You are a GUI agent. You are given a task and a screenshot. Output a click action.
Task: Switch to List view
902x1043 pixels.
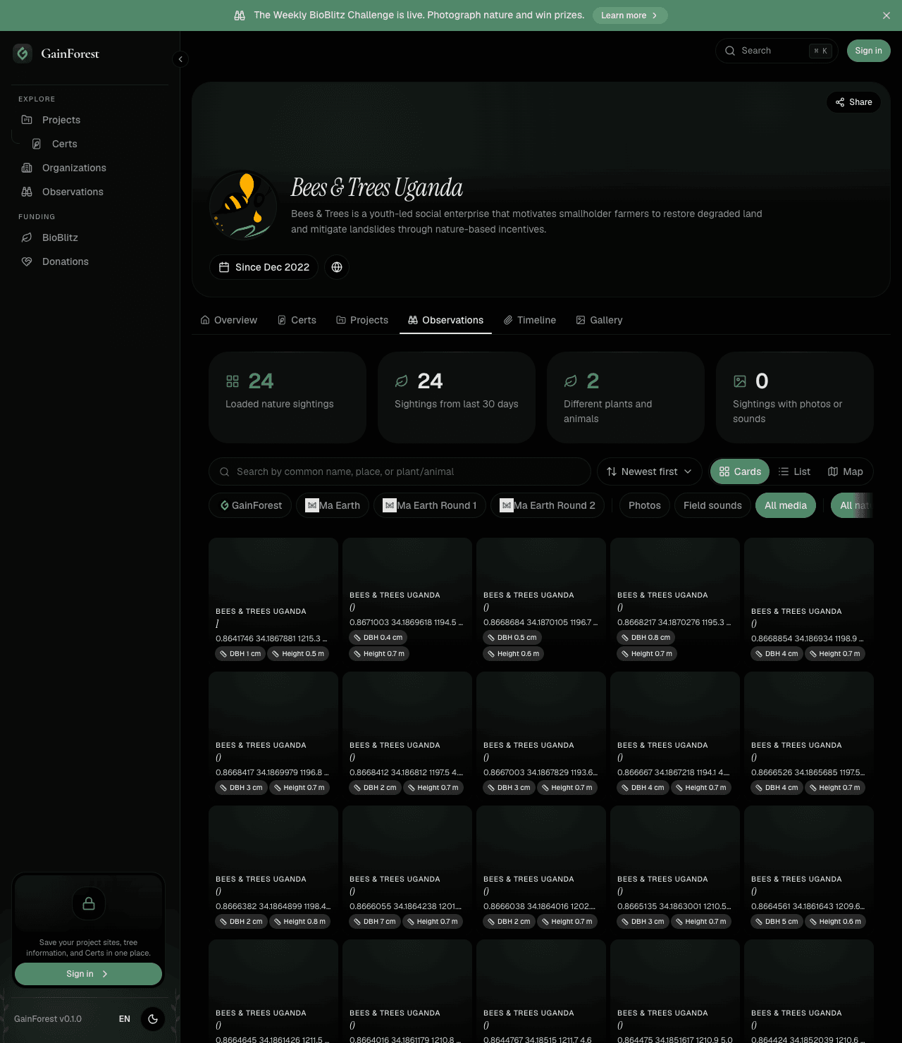coord(794,471)
